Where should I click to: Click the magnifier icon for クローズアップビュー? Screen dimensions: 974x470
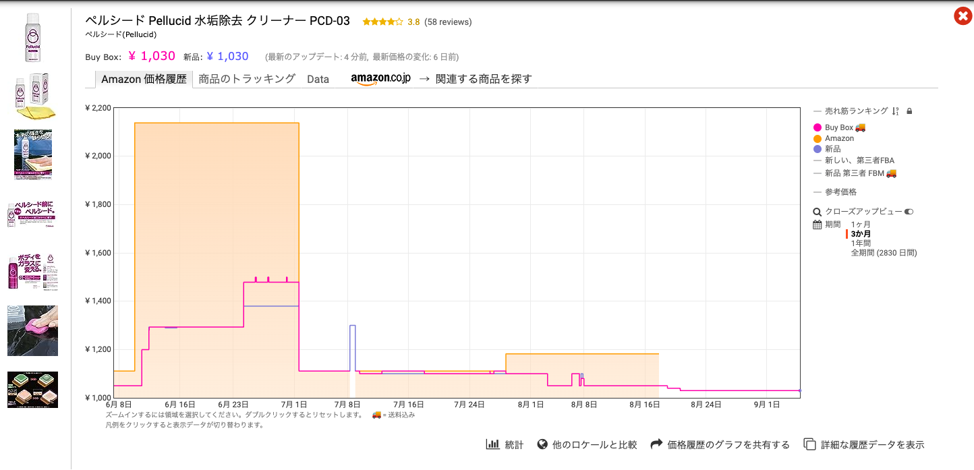pyautogui.click(x=818, y=212)
